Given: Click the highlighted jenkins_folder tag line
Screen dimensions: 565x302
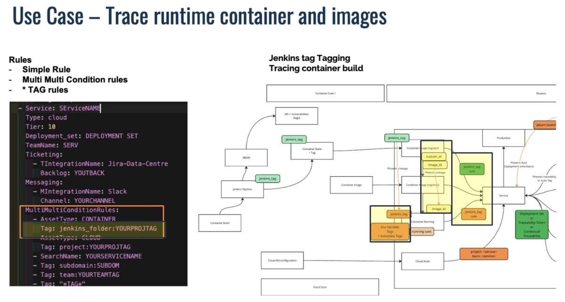Looking at the screenshot, I should [95, 228].
